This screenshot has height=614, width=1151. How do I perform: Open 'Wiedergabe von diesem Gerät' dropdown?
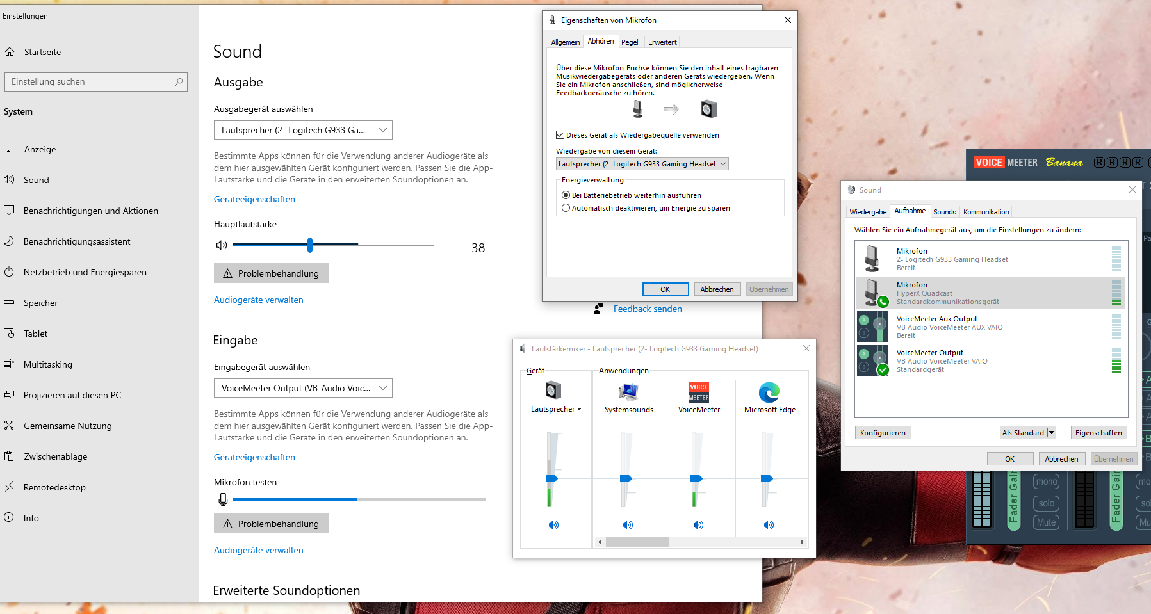pyautogui.click(x=642, y=164)
